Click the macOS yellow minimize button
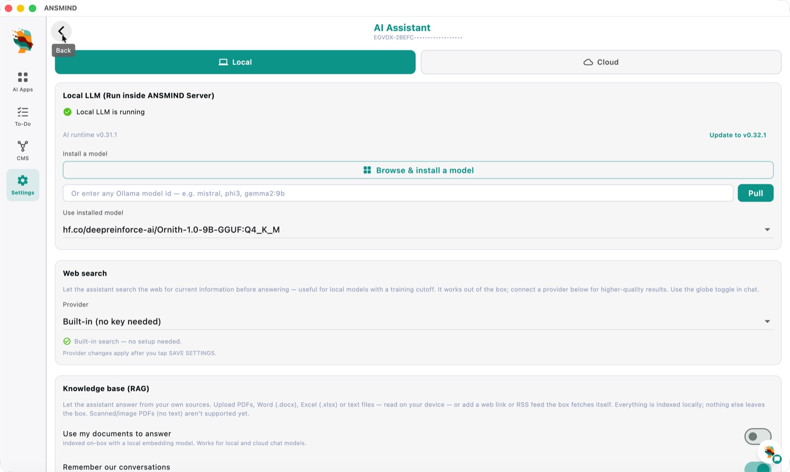Image resolution: width=790 pixels, height=472 pixels. click(20, 8)
